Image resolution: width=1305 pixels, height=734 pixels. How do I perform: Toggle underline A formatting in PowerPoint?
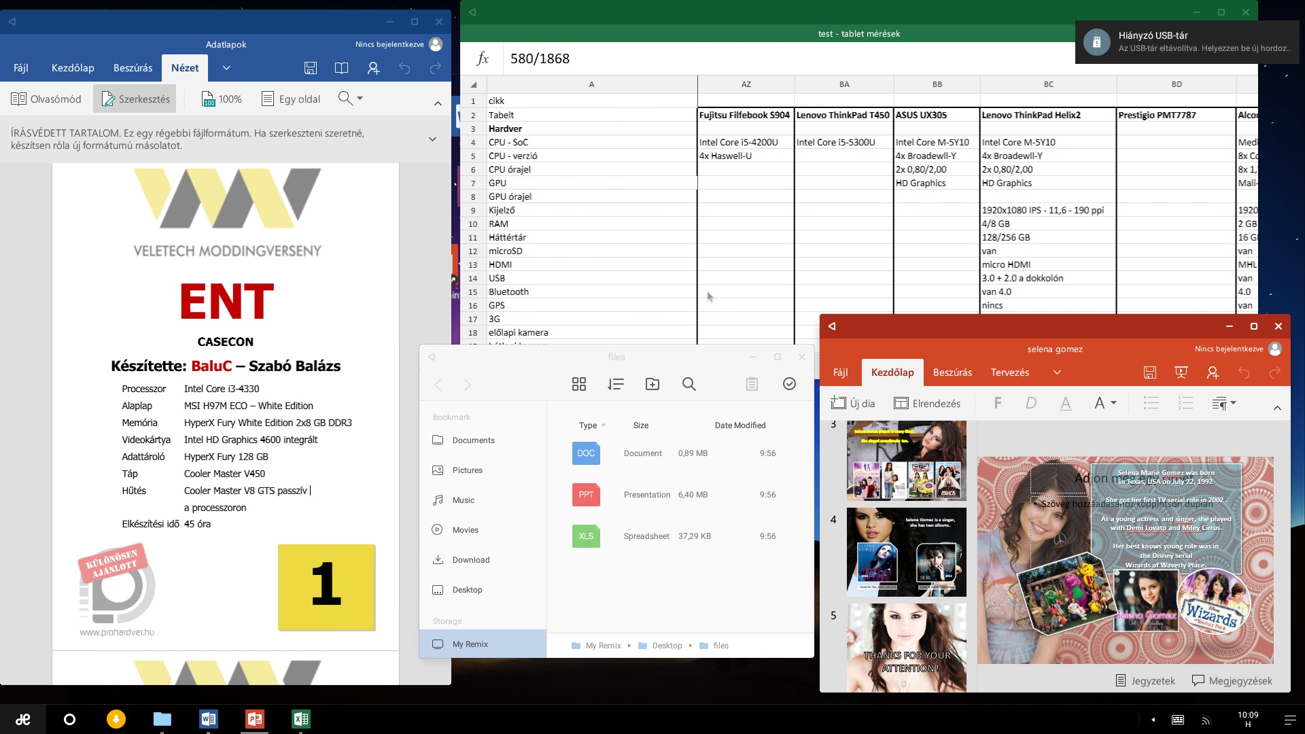coord(1066,403)
